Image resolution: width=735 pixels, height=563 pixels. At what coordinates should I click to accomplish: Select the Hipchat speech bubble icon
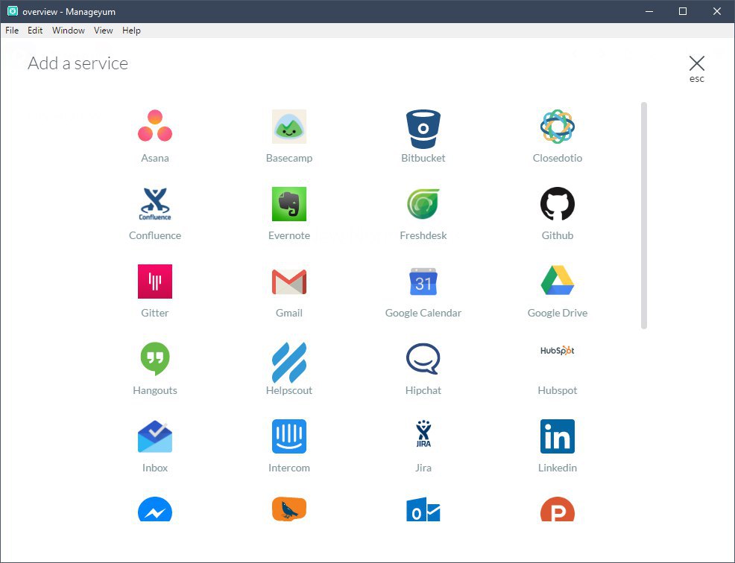(423, 359)
